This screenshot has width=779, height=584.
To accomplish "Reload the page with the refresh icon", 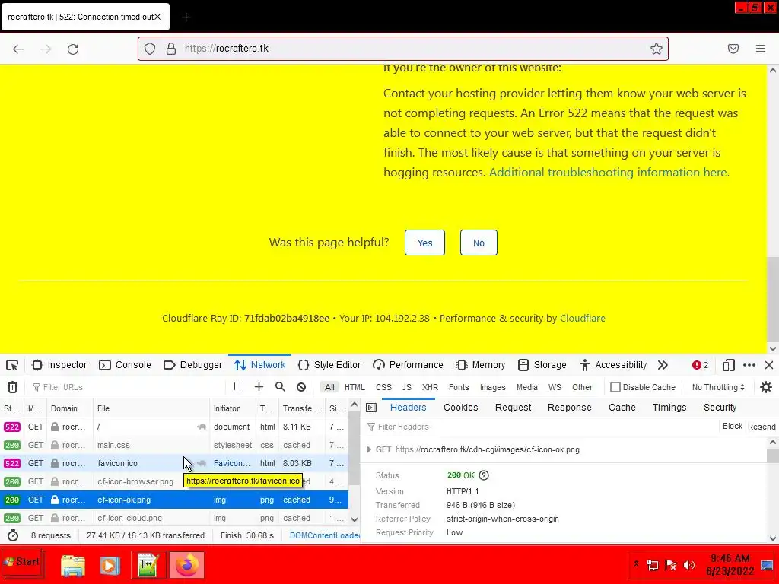I will coord(73,49).
